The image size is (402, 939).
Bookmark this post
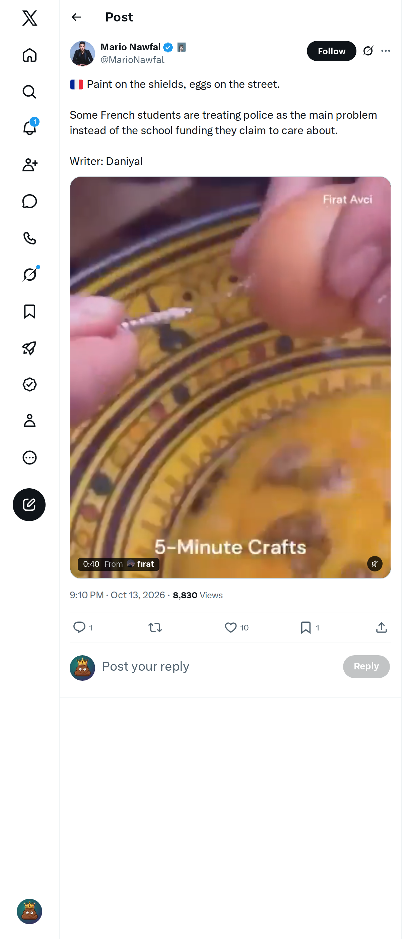(x=306, y=627)
